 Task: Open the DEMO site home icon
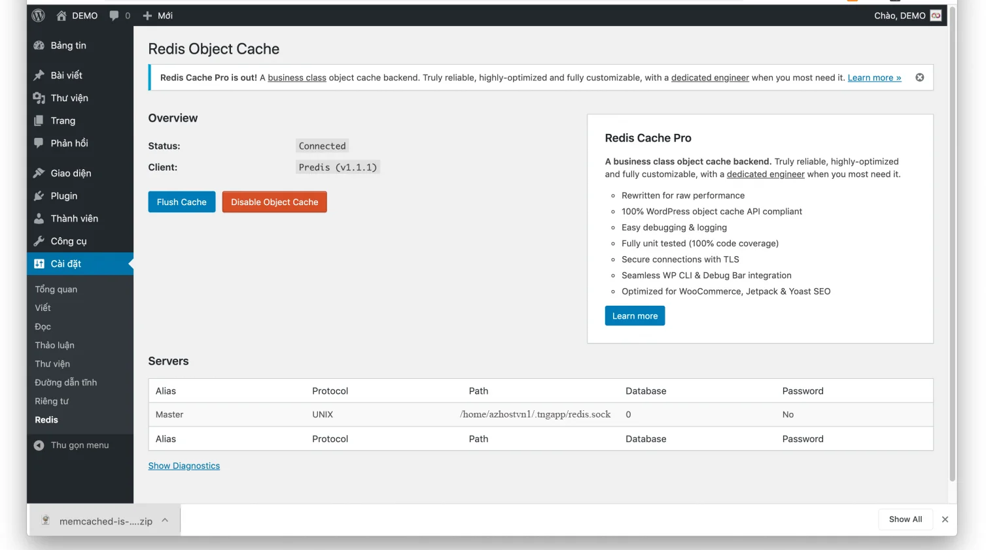(x=62, y=16)
